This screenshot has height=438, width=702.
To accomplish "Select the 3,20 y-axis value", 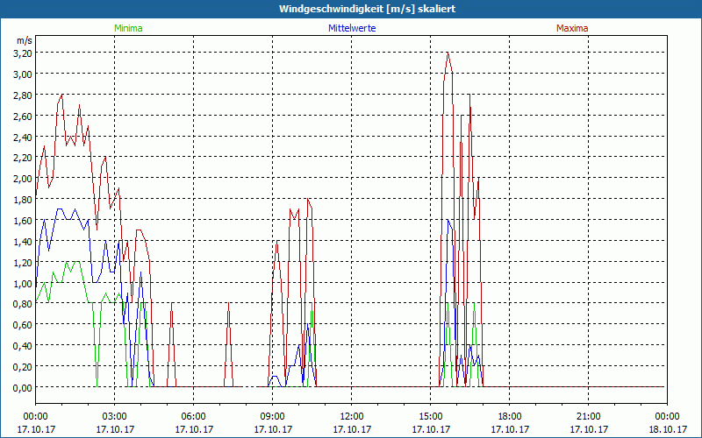I will 22,53.
